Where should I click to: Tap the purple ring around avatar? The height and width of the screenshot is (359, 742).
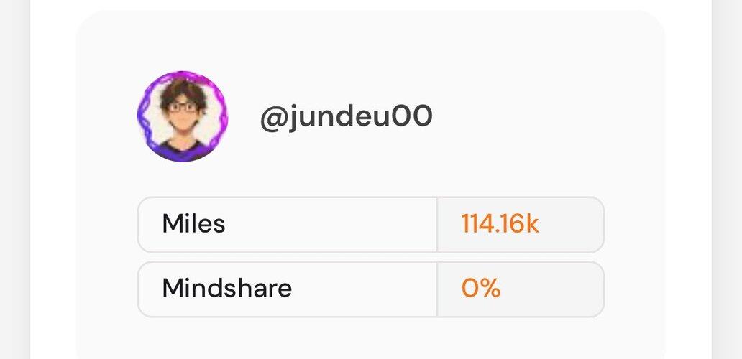pos(142,116)
